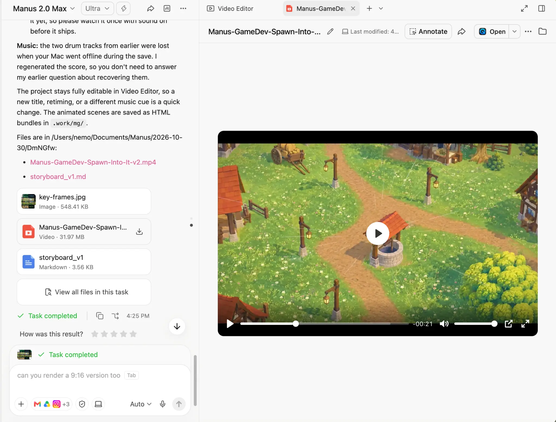556x422 pixels.
Task: Expand the tab list chevron
Action: [381, 8]
